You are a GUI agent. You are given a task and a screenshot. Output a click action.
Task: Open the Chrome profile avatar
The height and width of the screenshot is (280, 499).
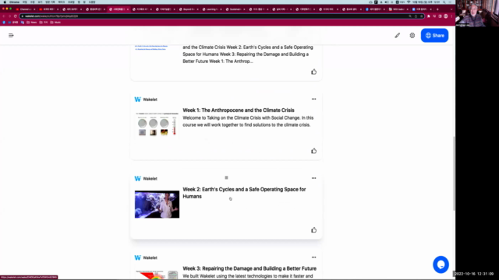(445, 16)
